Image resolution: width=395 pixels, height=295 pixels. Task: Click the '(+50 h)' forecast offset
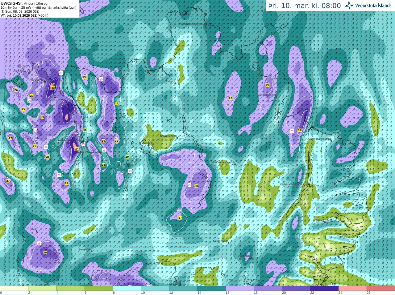point(43,15)
